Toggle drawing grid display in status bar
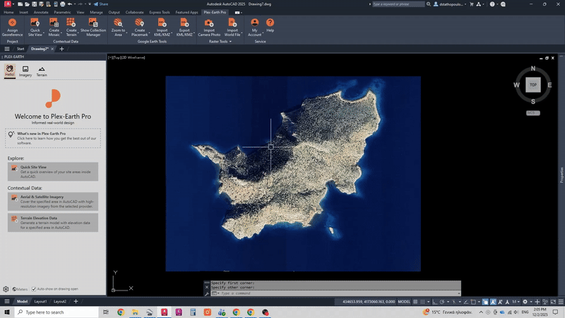Screen dimensions: 565x318 tap(415, 302)
